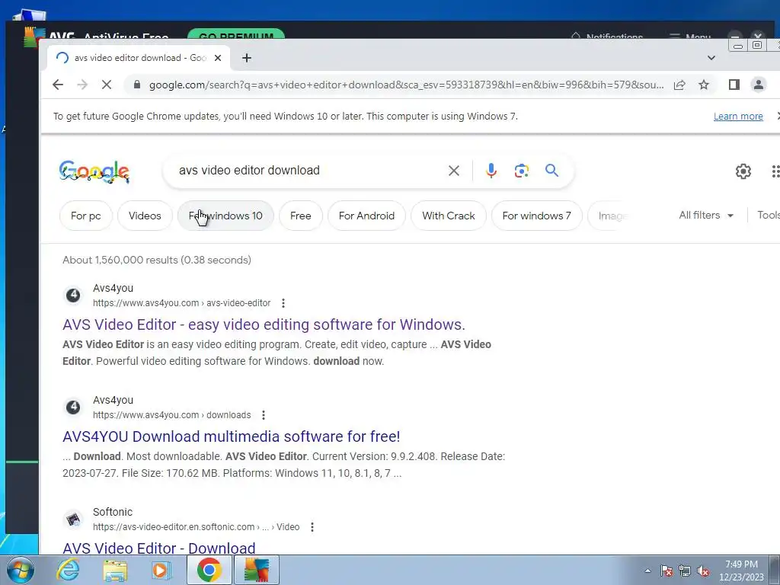Viewport: 780px width, 585px height.
Task: Open Learn more link in update banner
Action: point(738,117)
